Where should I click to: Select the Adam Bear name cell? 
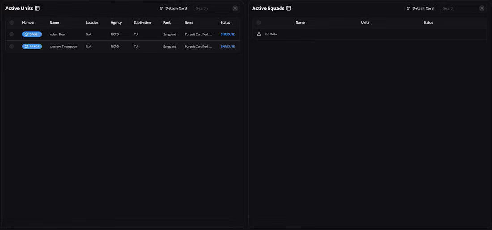[58, 34]
